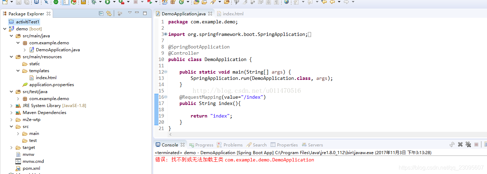
Task: Open the Debug configurations dropdown arrow
Action: coord(100,2)
